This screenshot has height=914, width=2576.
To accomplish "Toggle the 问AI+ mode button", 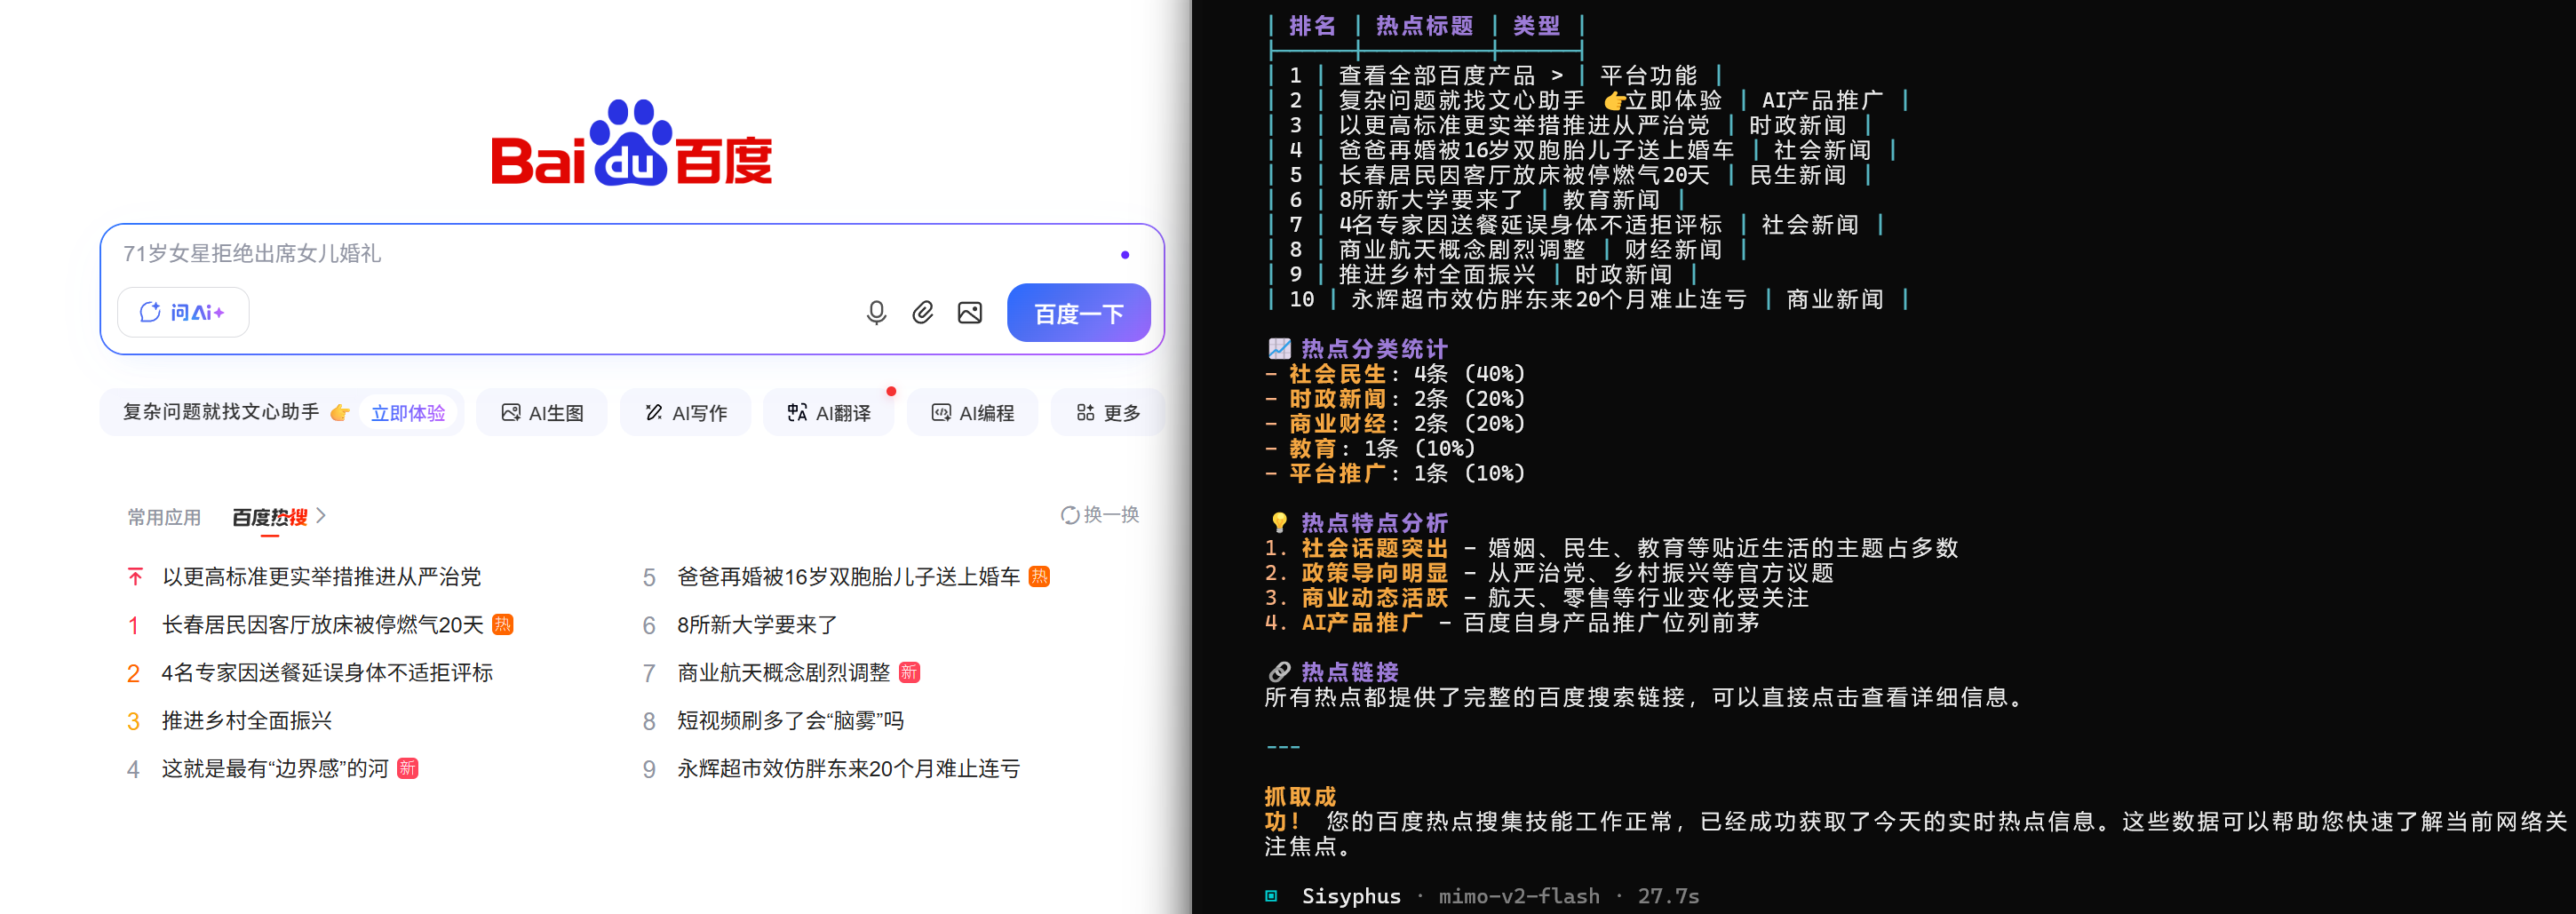I will [x=183, y=313].
